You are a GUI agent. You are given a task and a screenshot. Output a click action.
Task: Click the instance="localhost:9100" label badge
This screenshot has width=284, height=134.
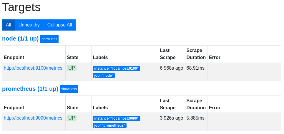pyautogui.click(x=116, y=68)
